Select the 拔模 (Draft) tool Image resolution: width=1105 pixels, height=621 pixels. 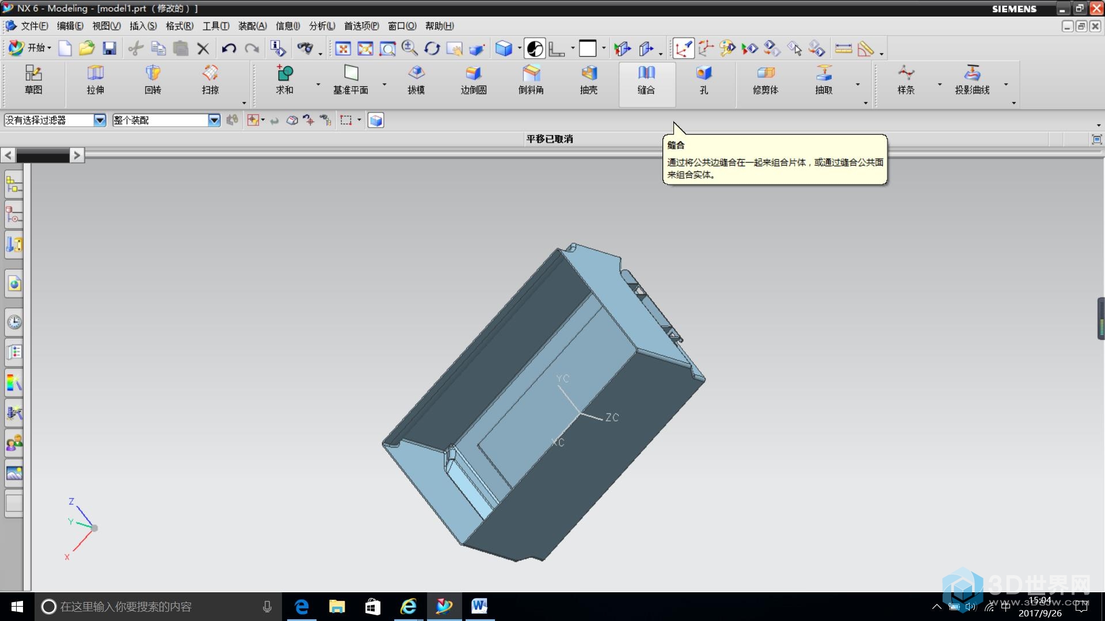pos(416,80)
